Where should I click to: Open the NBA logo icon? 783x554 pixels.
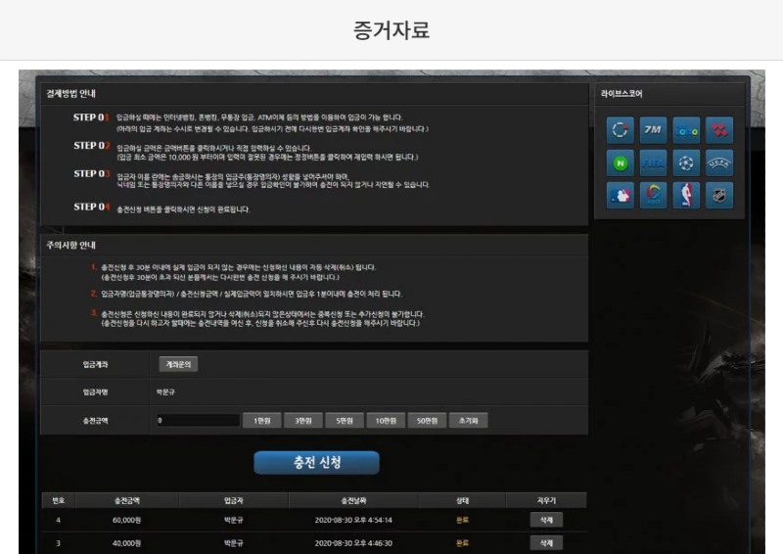(686, 195)
